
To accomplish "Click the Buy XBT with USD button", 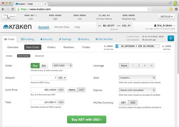I will [87, 120].
